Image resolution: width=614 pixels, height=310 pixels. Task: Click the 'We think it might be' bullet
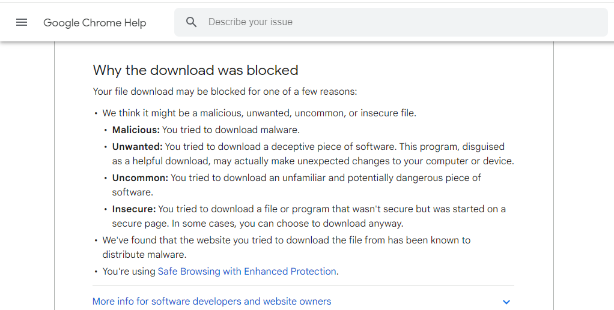259,113
